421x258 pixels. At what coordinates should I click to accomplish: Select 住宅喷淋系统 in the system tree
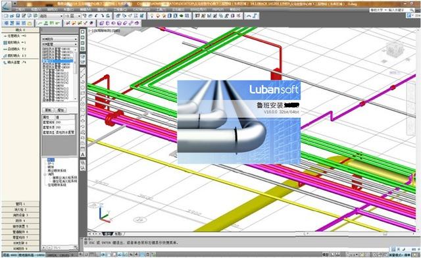coord(57,185)
